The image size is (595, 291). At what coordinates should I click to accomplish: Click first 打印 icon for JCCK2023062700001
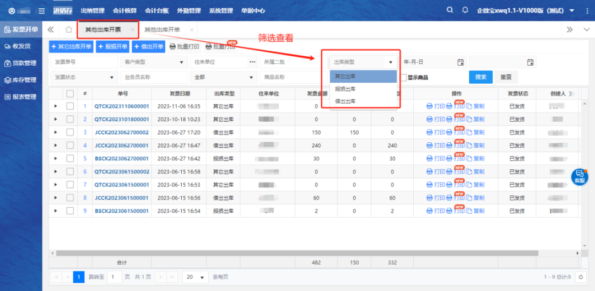pyautogui.click(x=430, y=145)
